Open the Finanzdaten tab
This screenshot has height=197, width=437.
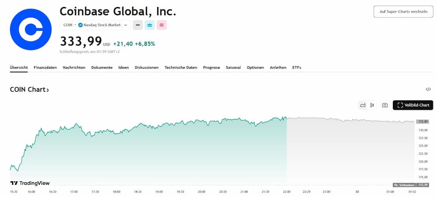45,68
